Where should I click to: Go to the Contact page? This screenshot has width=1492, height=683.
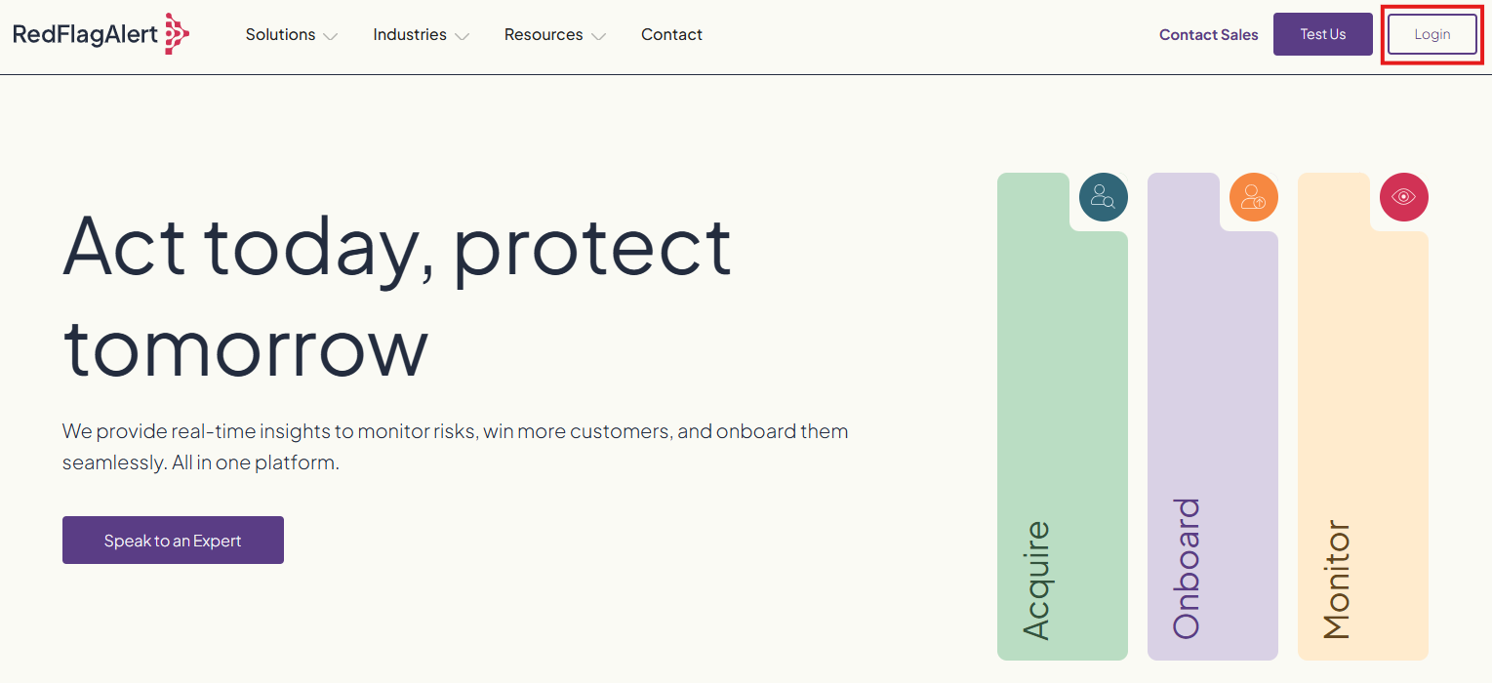click(671, 35)
